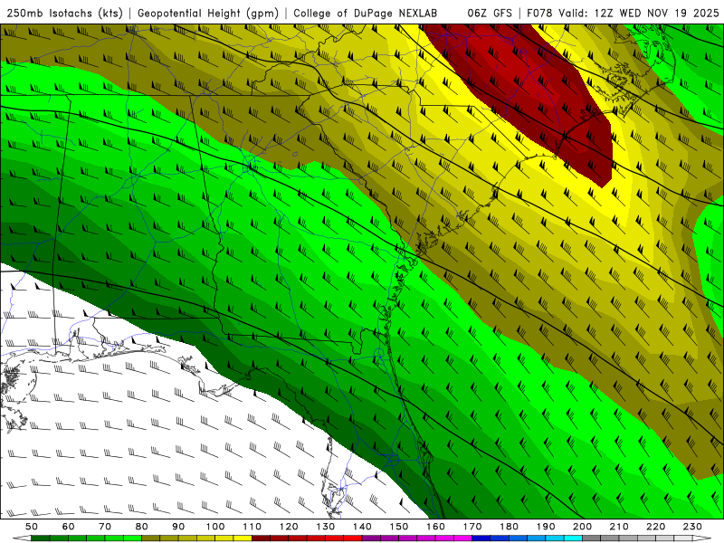Click the 110 knots legend label
This screenshot has width=724, height=543.
tap(252, 527)
